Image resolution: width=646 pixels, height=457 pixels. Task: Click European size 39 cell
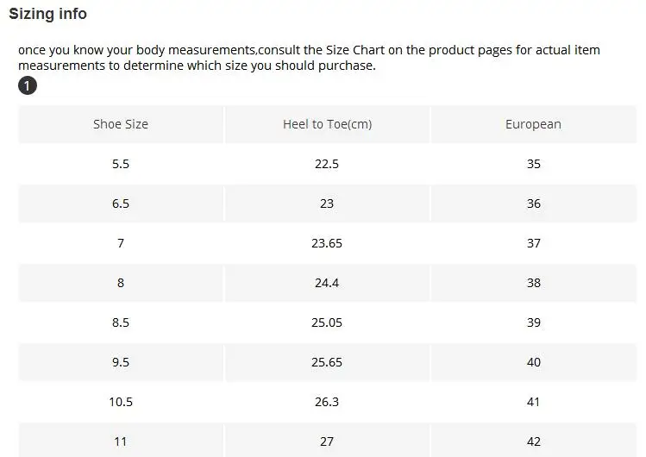(533, 322)
